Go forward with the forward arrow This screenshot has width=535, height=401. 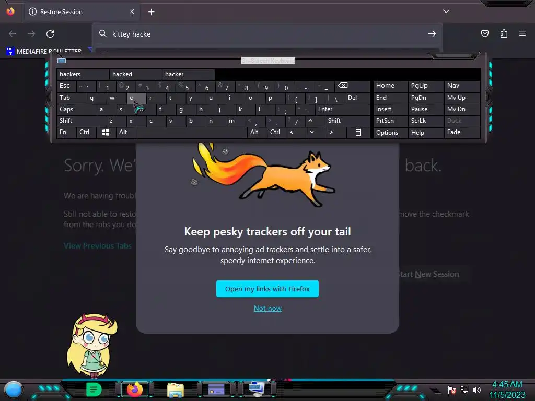point(31,34)
